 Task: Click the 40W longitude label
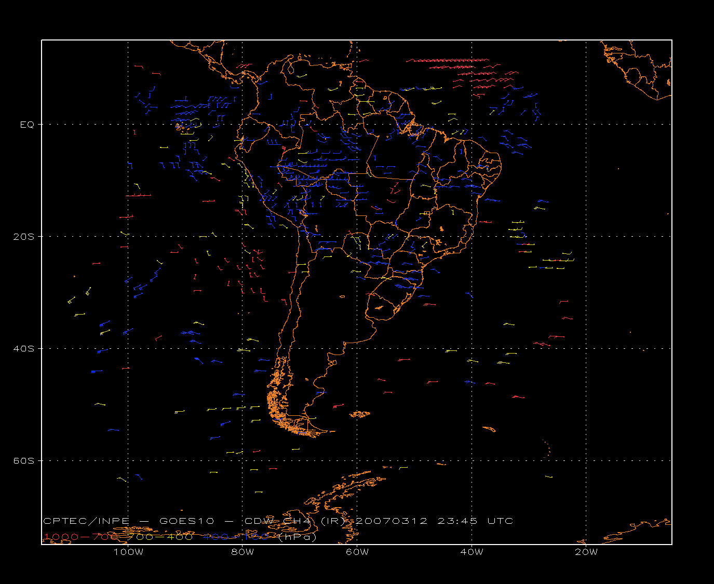(471, 552)
